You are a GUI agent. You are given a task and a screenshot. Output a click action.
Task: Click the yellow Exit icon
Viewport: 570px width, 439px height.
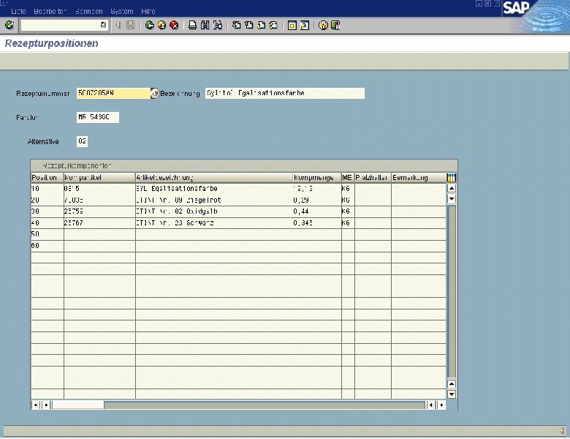(x=161, y=25)
